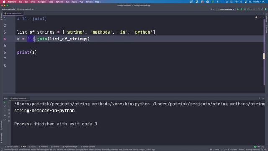
Task: Open the Window menu
Action: pyautogui.click(x=89, y=2)
